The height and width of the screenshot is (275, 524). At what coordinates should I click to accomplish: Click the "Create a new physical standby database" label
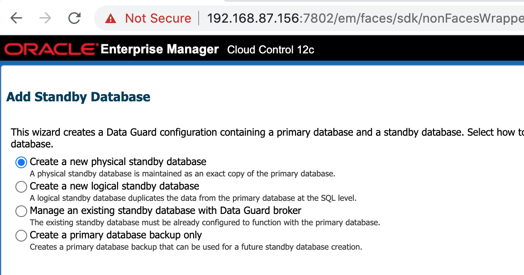click(x=118, y=161)
